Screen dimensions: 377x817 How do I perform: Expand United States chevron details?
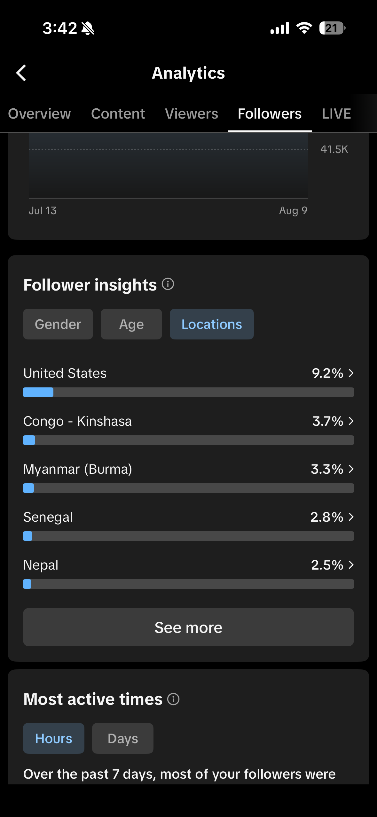pyautogui.click(x=351, y=373)
